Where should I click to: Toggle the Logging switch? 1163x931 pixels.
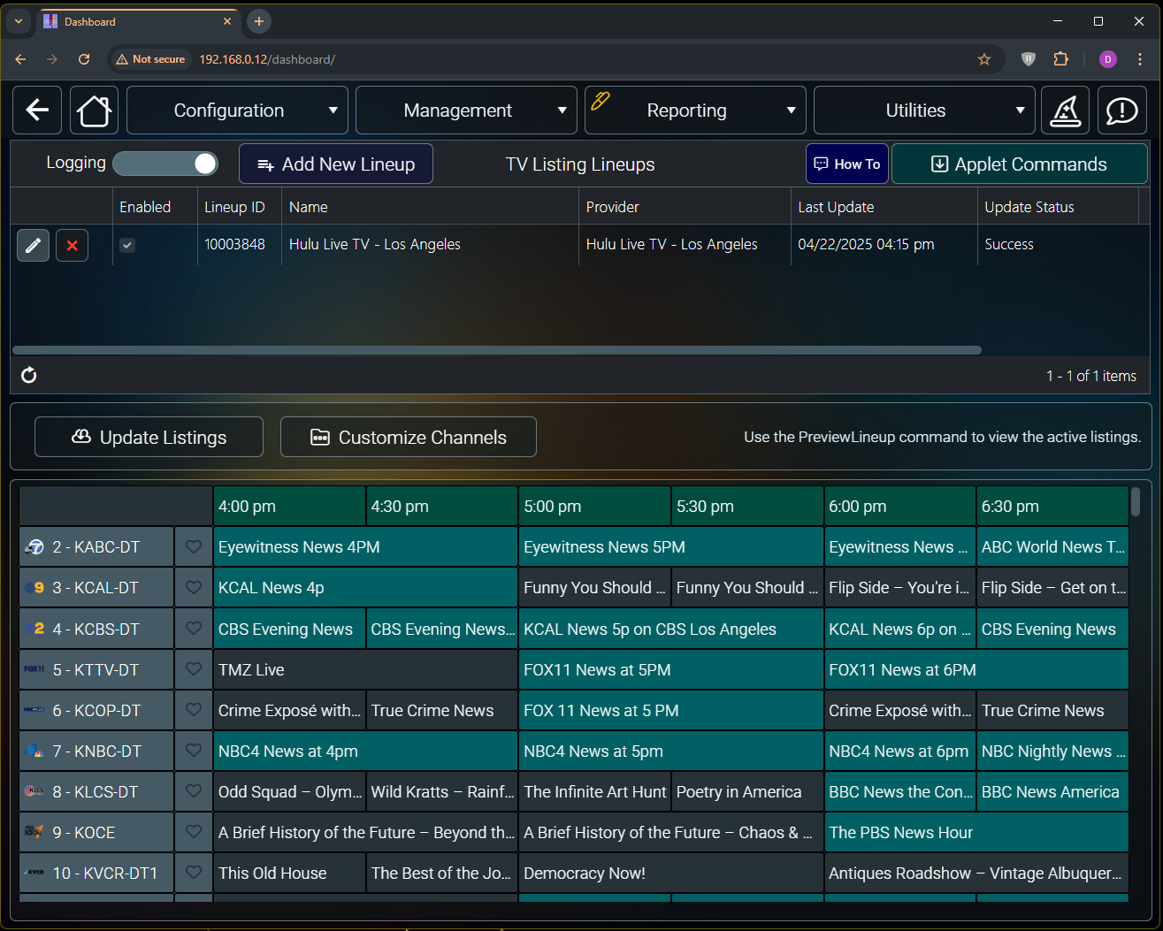(x=165, y=164)
